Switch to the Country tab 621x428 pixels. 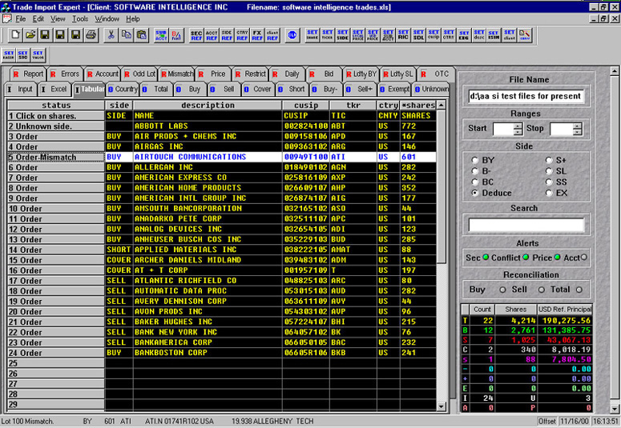pyautogui.click(x=123, y=89)
